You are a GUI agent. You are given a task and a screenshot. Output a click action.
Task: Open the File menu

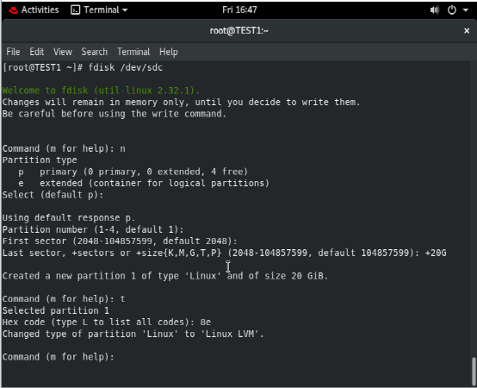tap(13, 52)
